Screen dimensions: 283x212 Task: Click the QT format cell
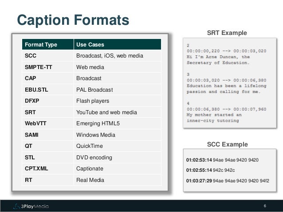coord(48,146)
